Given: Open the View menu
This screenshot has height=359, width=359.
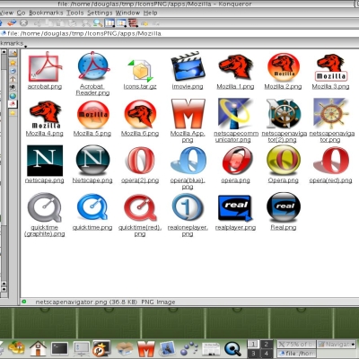Looking at the screenshot, I should point(6,13).
